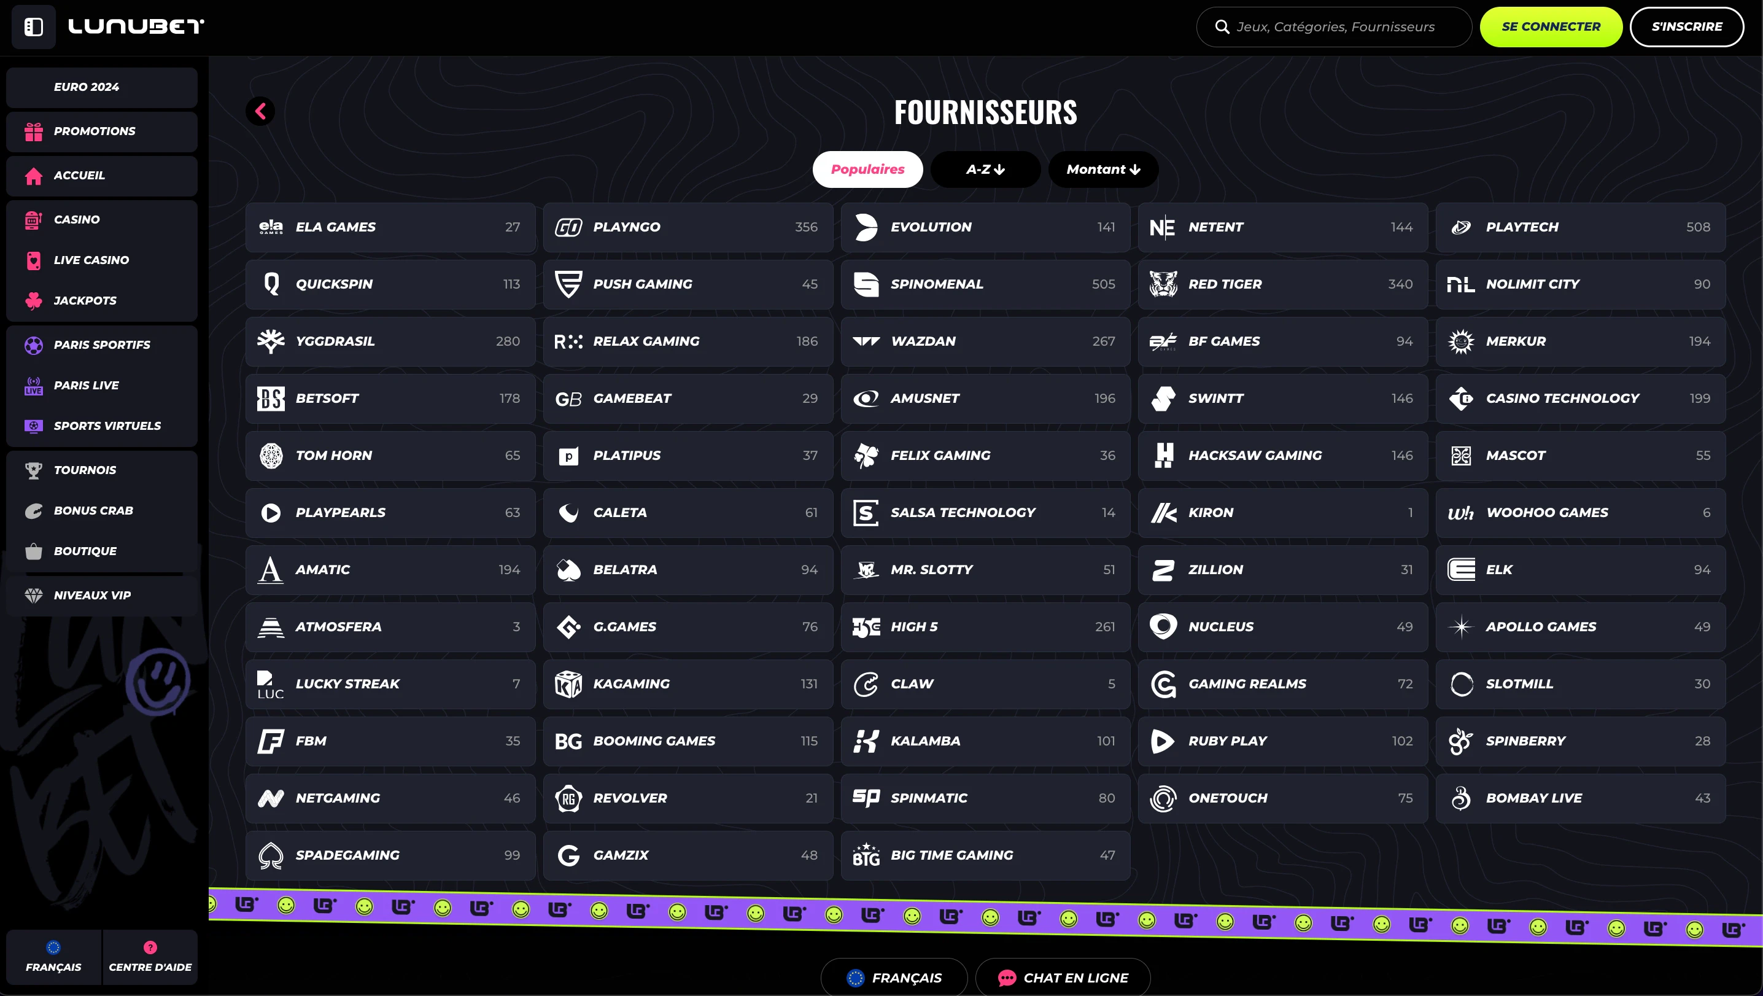Open the Gamzix provider
This screenshot has height=996, width=1763.
click(x=688, y=855)
